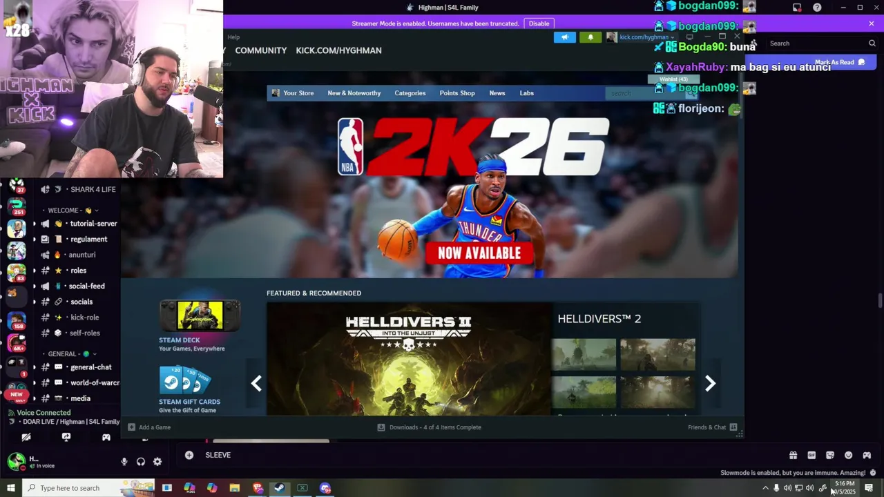Go to previous featured game arrow
Screen dimensions: 884x497
pos(256,383)
